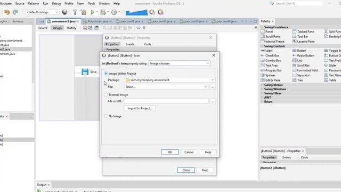Run the project with green play icon

pyautogui.click(x=92, y=12)
